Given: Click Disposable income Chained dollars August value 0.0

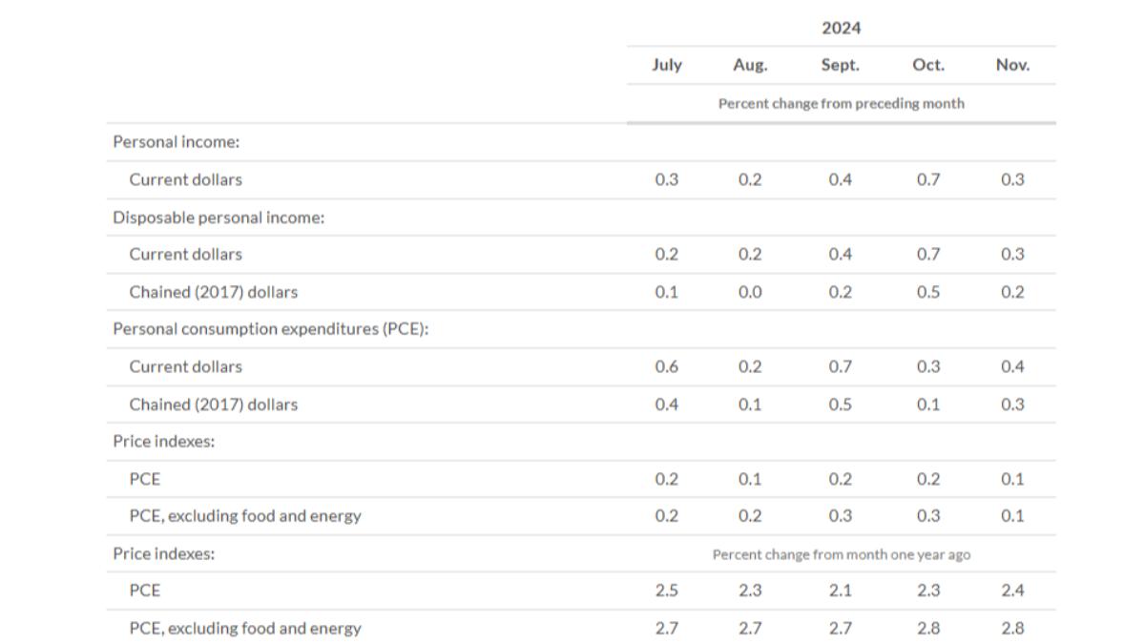Looking at the screenshot, I should click(x=750, y=292).
